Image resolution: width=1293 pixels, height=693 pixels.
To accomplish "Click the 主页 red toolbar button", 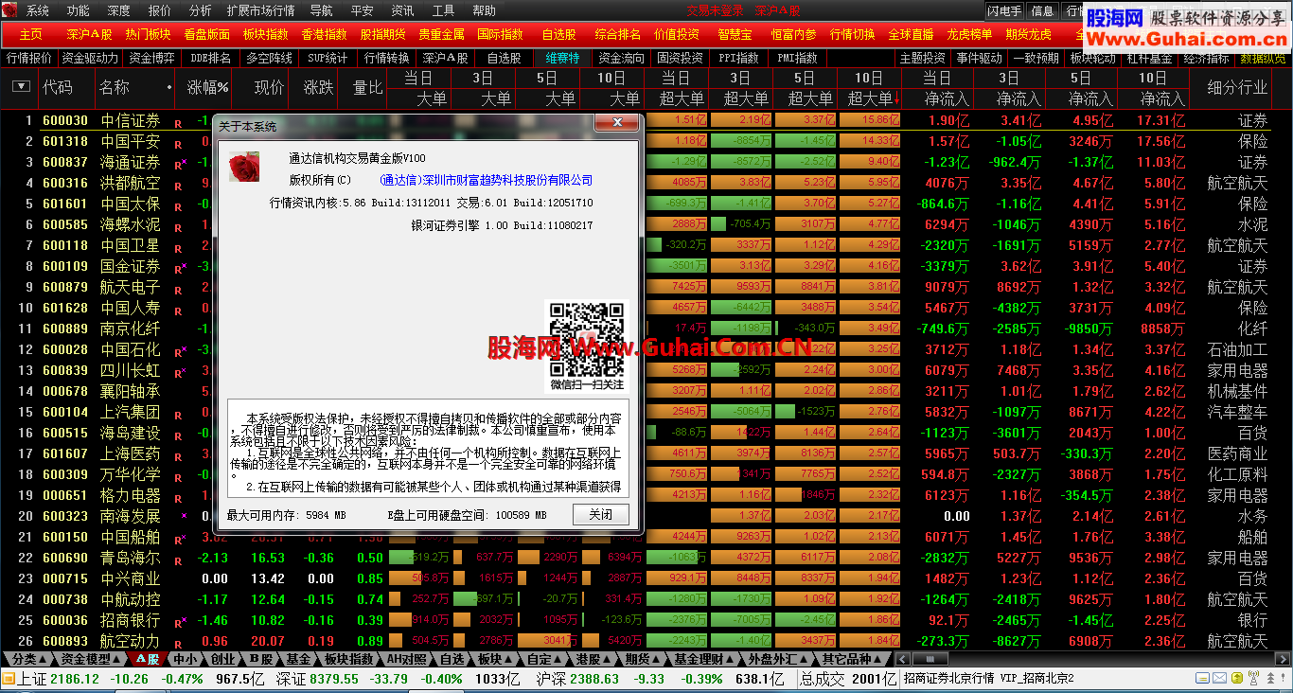I will coord(30,34).
